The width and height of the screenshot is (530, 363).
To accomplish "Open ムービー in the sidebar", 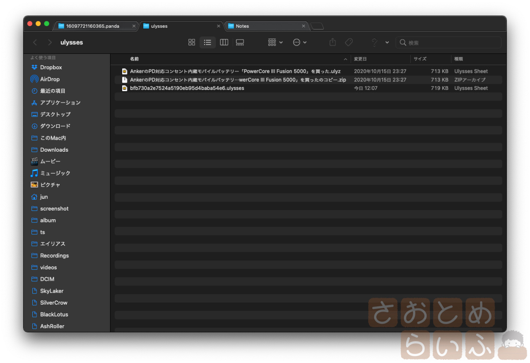I will coord(50,161).
